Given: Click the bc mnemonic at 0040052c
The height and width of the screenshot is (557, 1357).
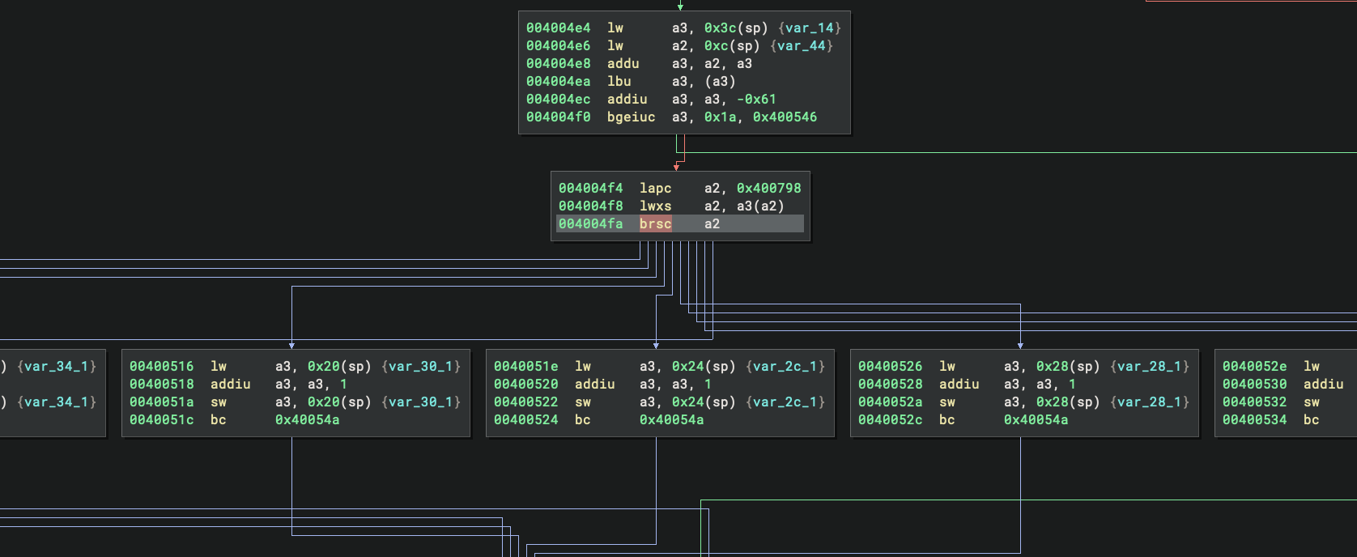Looking at the screenshot, I should 947,420.
